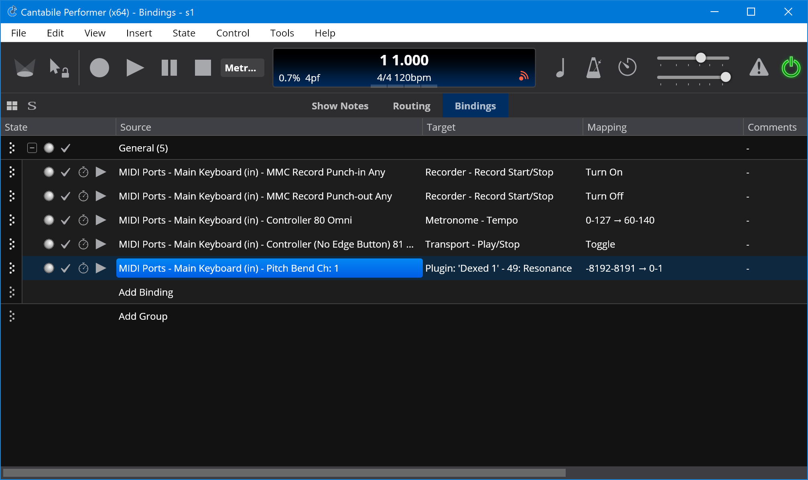The height and width of the screenshot is (480, 808).
Task: Toggle enabled checkmark for Punch-out binding
Action: (x=65, y=196)
